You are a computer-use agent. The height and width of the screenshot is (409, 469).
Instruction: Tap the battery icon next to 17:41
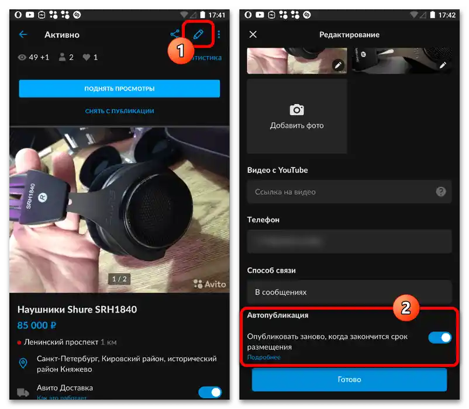[203, 15]
